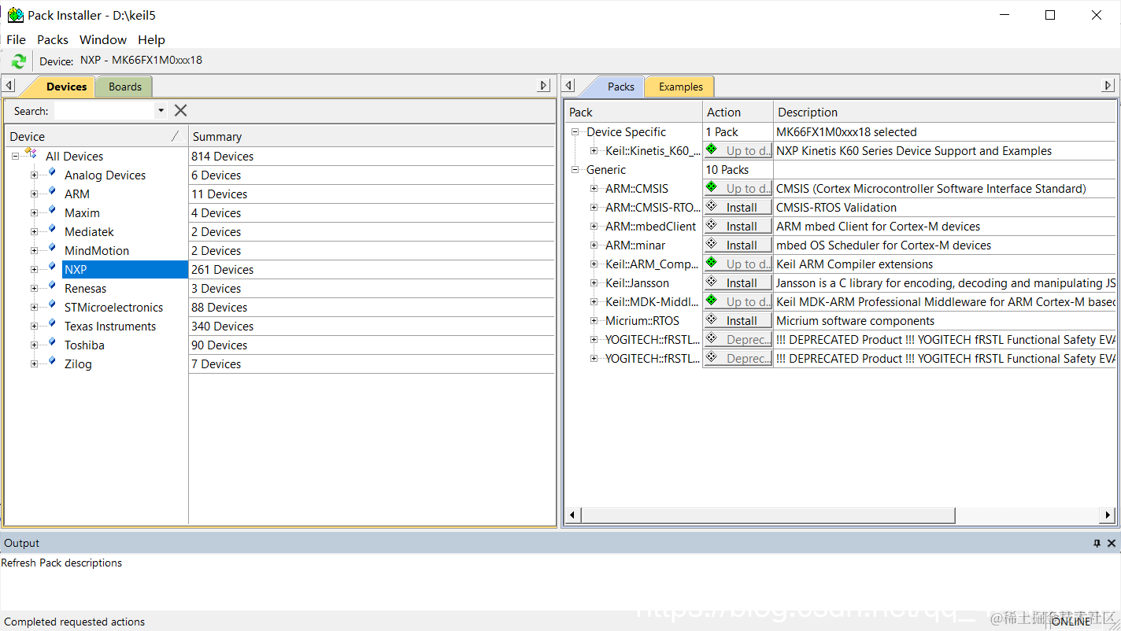This screenshot has height=631, width=1121.
Task: Open the Search dropdown arrow
Action: (x=161, y=111)
